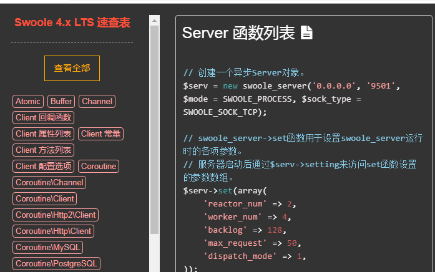
Task: Click the $serv = new swoole_server line
Action: point(291,86)
